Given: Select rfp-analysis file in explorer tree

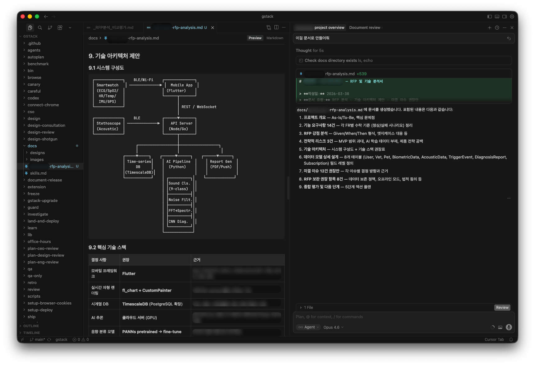Looking at the screenshot, I should coord(50,167).
